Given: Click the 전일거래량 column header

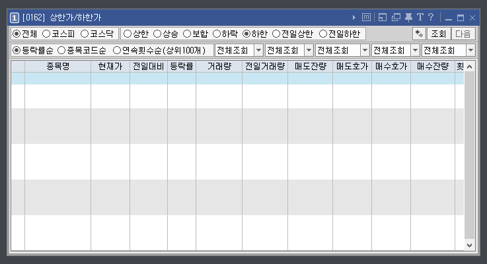Looking at the screenshot, I should pyautogui.click(x=265, y=67).
